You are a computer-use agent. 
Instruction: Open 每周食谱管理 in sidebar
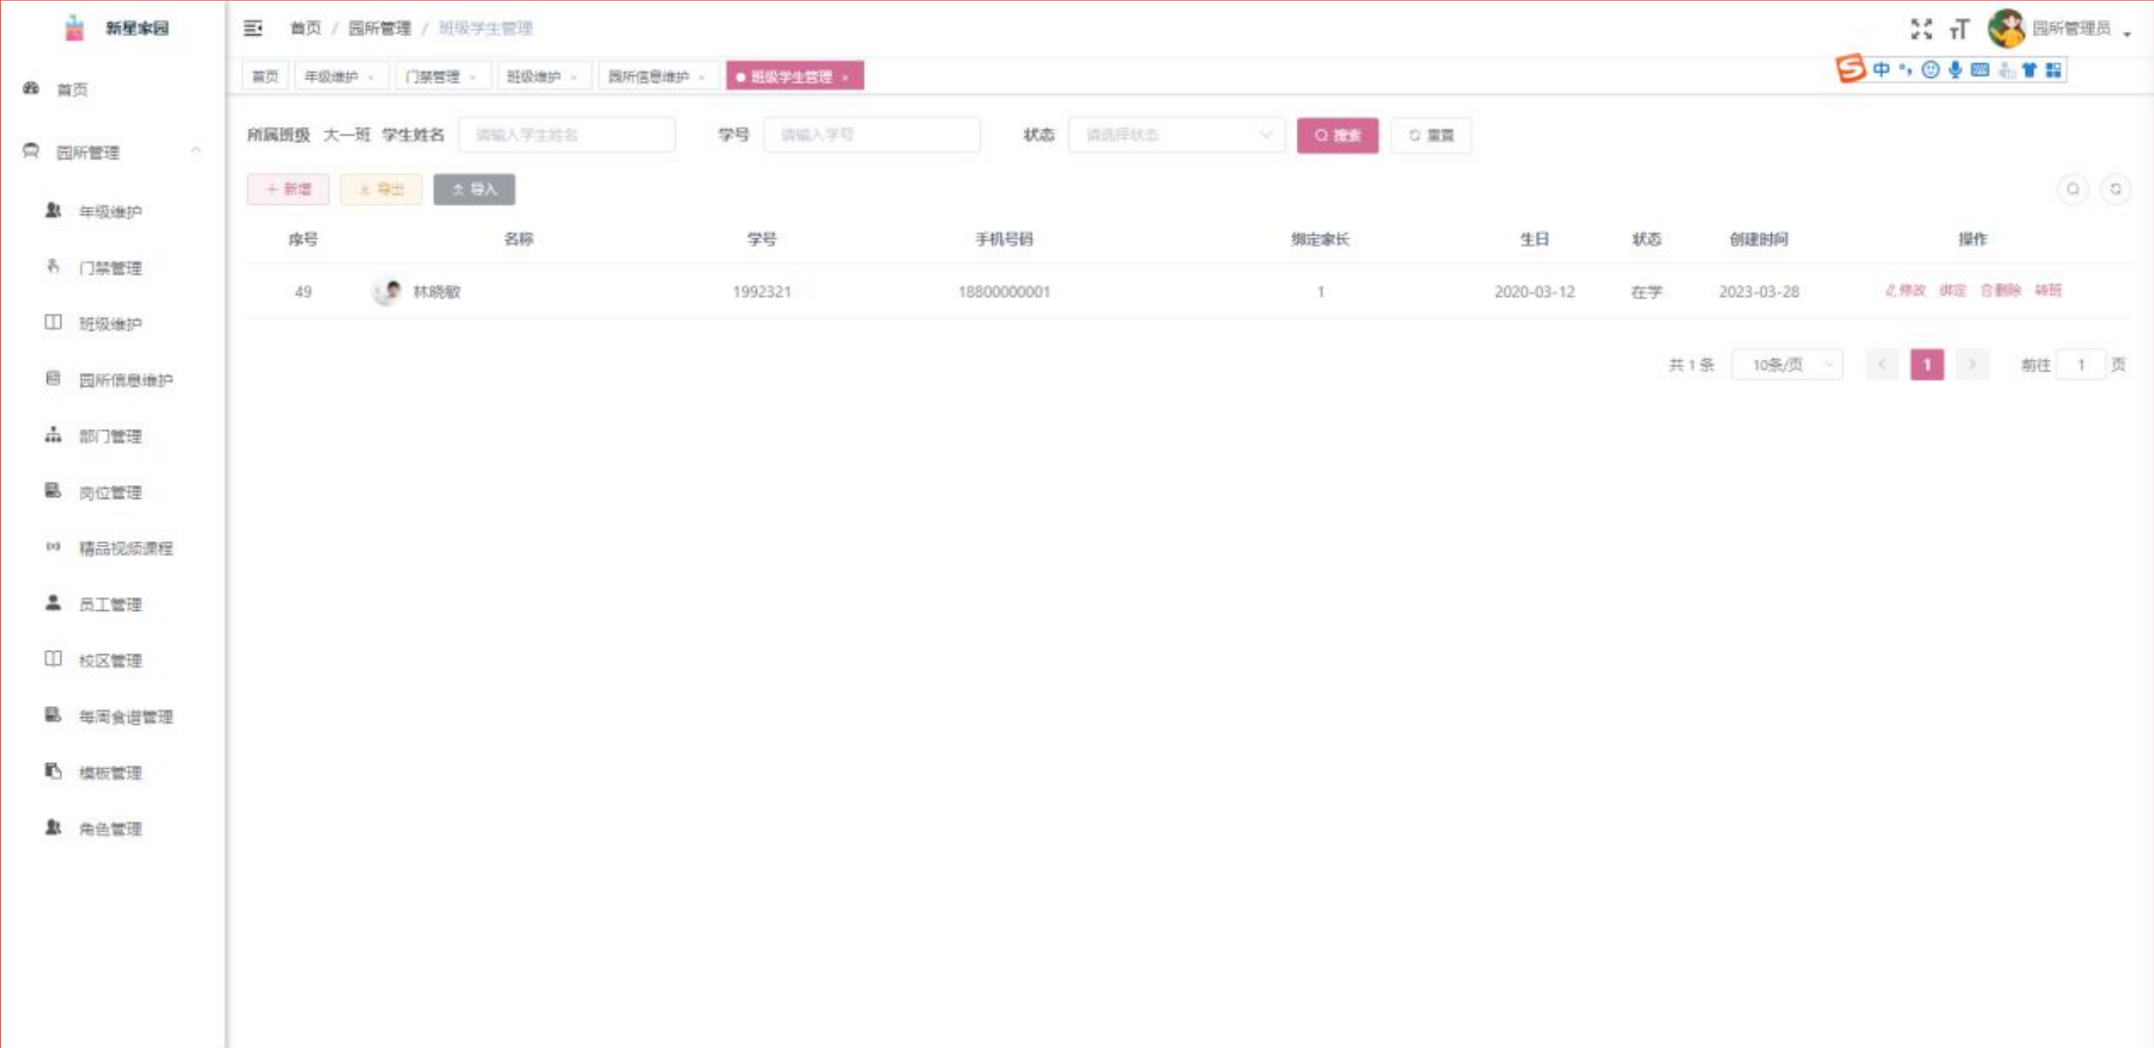(126, 716)
